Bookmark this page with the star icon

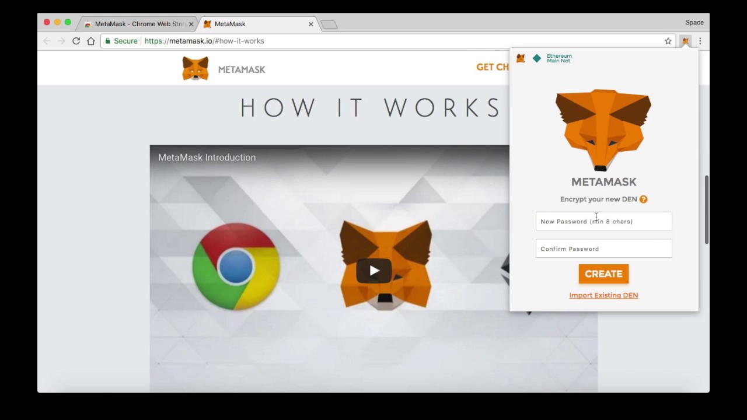668,41
